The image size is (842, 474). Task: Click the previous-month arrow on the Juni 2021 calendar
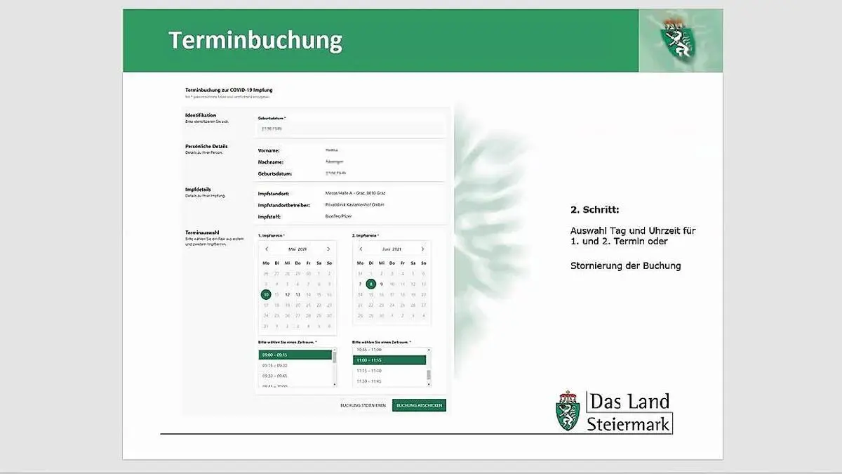[x=361, y=249]
